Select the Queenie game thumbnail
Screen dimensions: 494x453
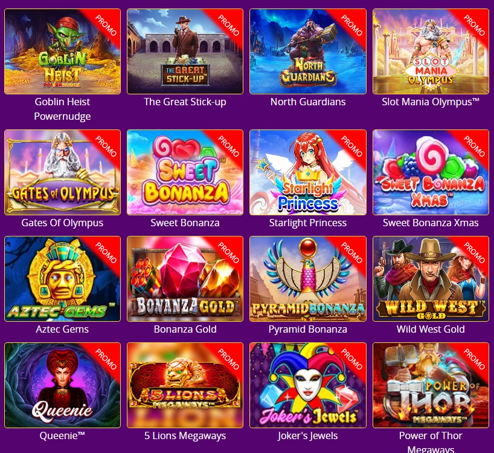(x=62, y=385)
